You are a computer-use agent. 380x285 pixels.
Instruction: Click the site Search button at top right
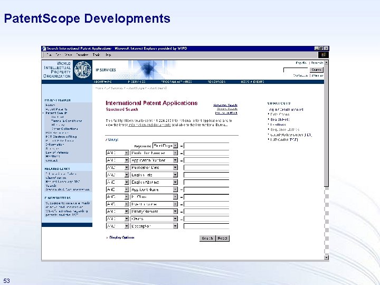[316, 70]
